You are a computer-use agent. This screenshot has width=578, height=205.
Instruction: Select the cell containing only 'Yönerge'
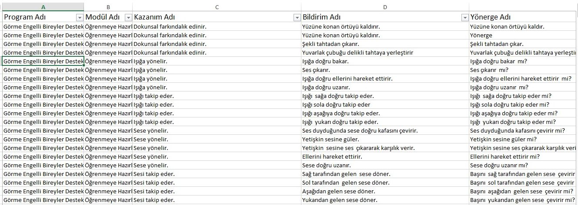point(524,35)
